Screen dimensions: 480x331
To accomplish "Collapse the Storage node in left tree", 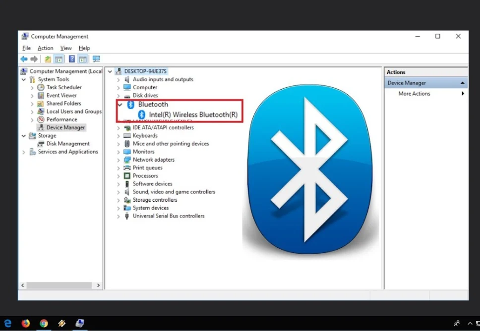I will [x=24, y=136].
